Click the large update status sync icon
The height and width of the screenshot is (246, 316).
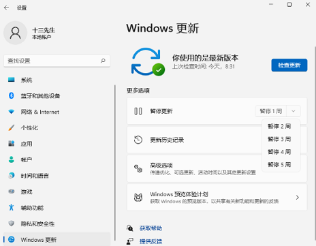point(148,62)
